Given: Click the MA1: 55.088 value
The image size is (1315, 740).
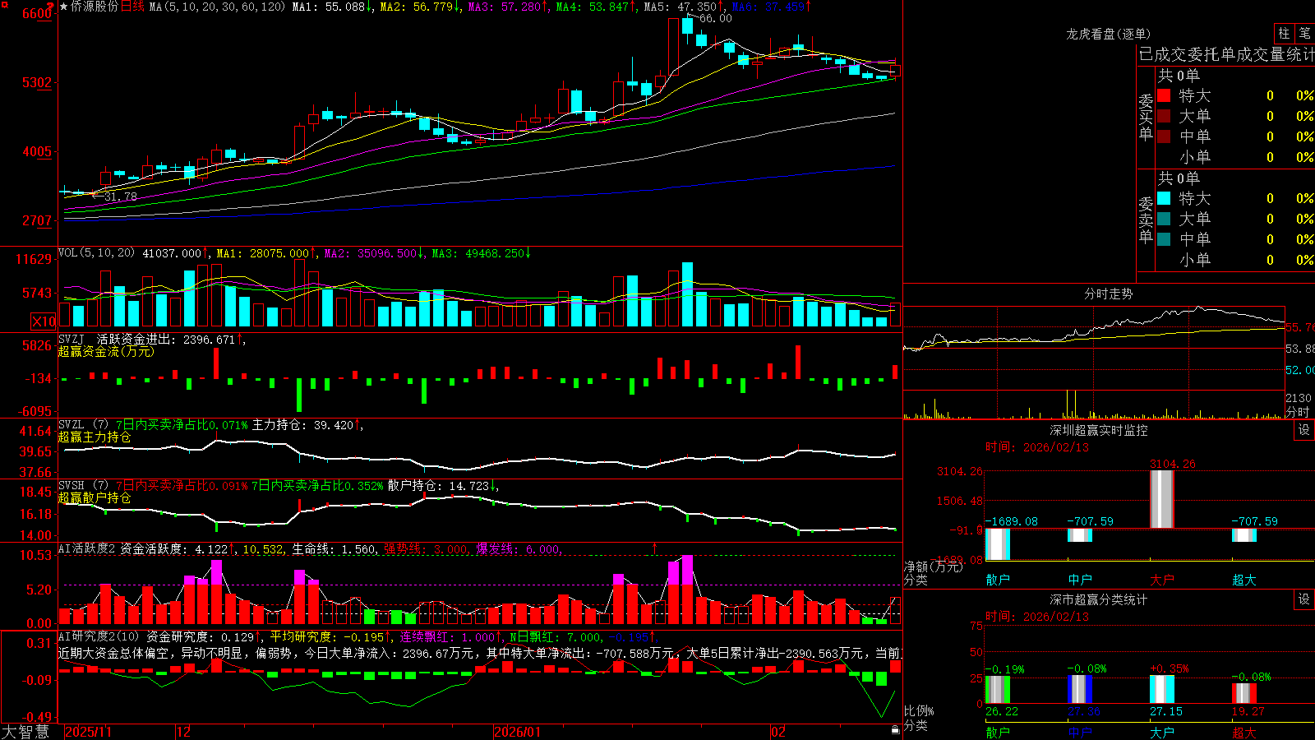Looking at the screenshot, I should point(332,7).
